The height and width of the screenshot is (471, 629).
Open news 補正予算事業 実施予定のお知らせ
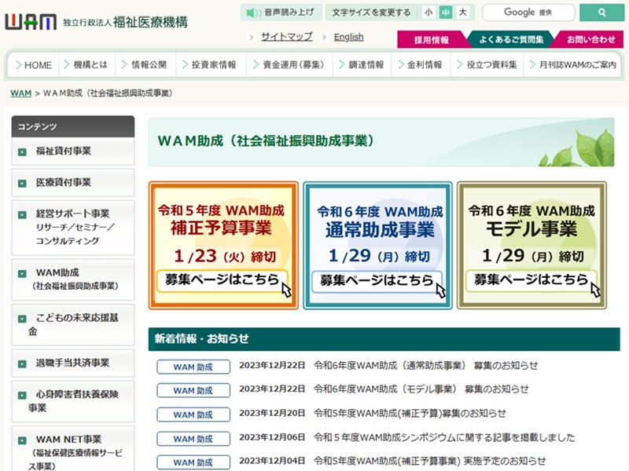coord(430,461)
